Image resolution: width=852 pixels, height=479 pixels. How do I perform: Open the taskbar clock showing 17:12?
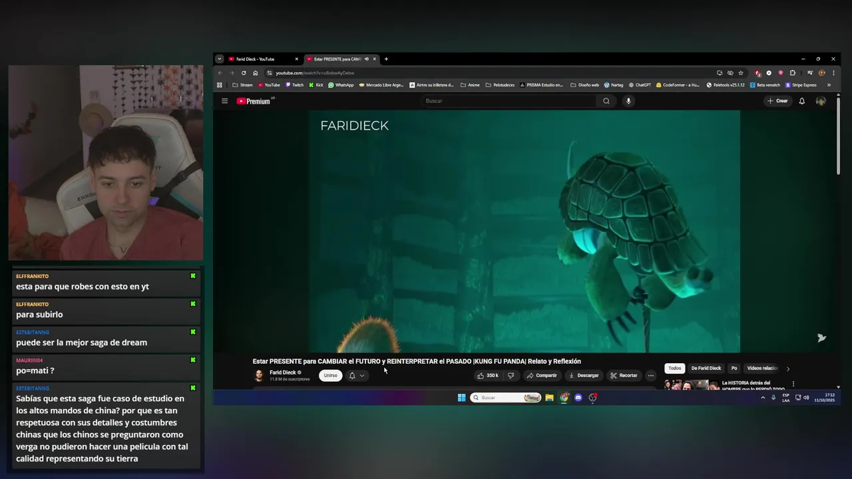pyautogui.click(x=824, y=398)
